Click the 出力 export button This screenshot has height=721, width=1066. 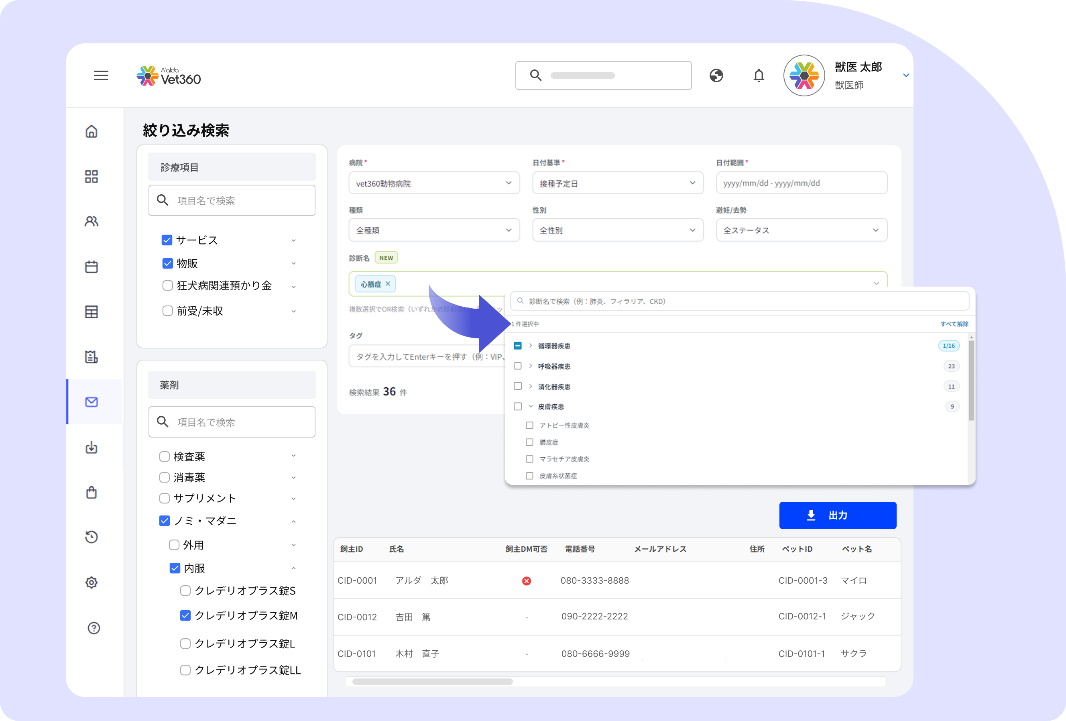click(838, 515)
